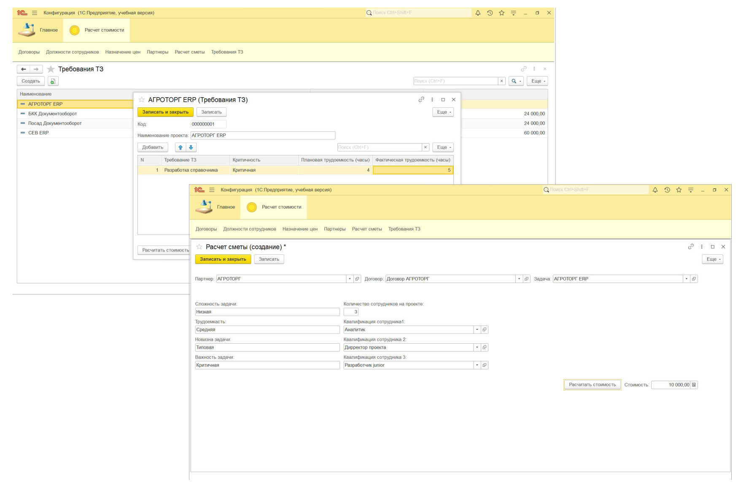Open history icon in the front window
The image size is (749, 494).
[667, 190]
